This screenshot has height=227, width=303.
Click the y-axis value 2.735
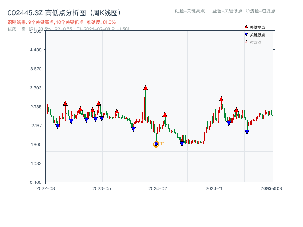pos(36,107)
